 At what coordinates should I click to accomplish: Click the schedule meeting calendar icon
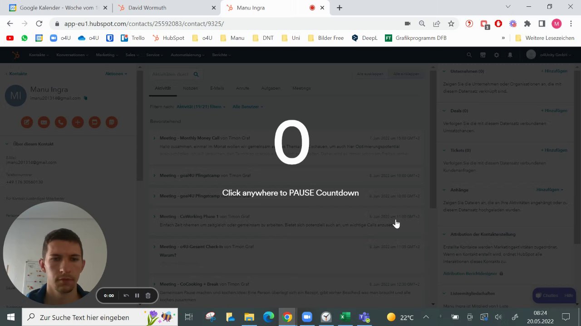(112, 122)
